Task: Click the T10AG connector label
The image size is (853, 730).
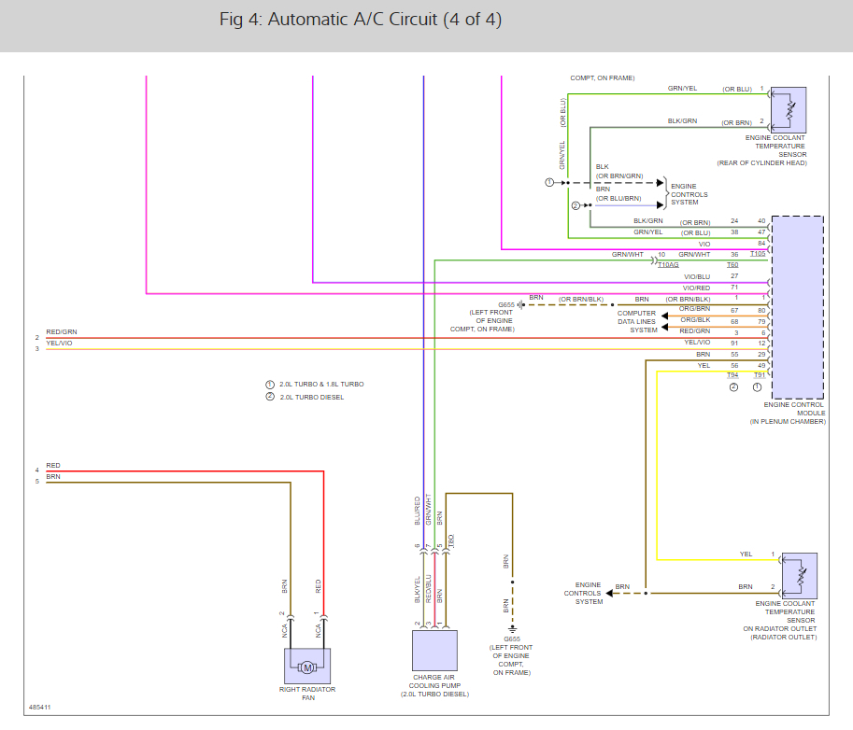Action: (x=668, y=265)
